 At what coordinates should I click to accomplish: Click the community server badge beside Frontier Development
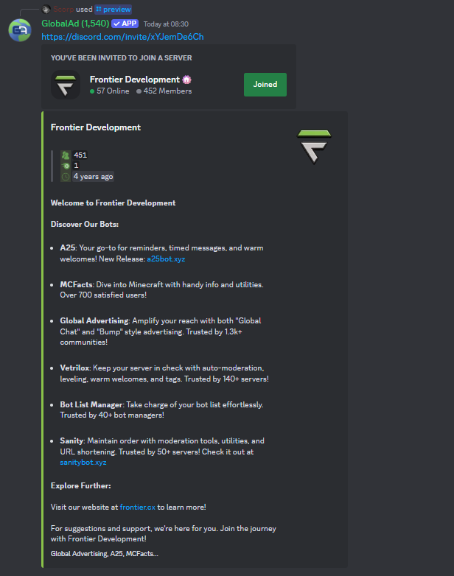pyautogui.click(x=186, y=80)
